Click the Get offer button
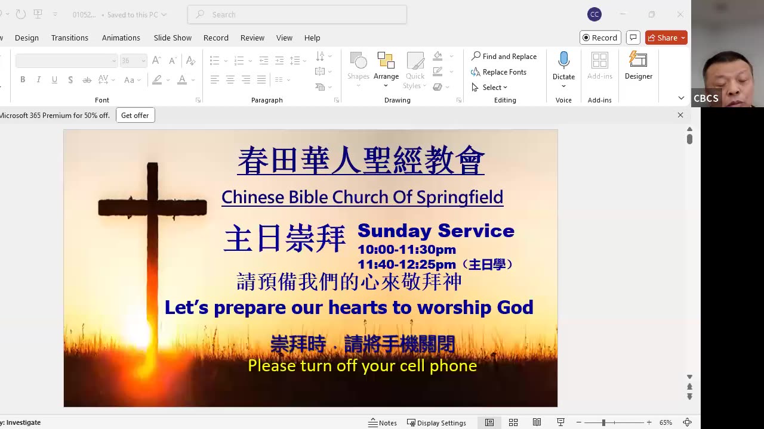Image resolution: width=764 pixels, height=429 pixels. [x=135, y=116]
